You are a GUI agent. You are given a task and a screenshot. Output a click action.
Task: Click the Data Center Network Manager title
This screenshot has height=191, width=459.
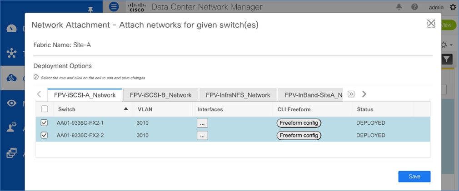(207, 7)
